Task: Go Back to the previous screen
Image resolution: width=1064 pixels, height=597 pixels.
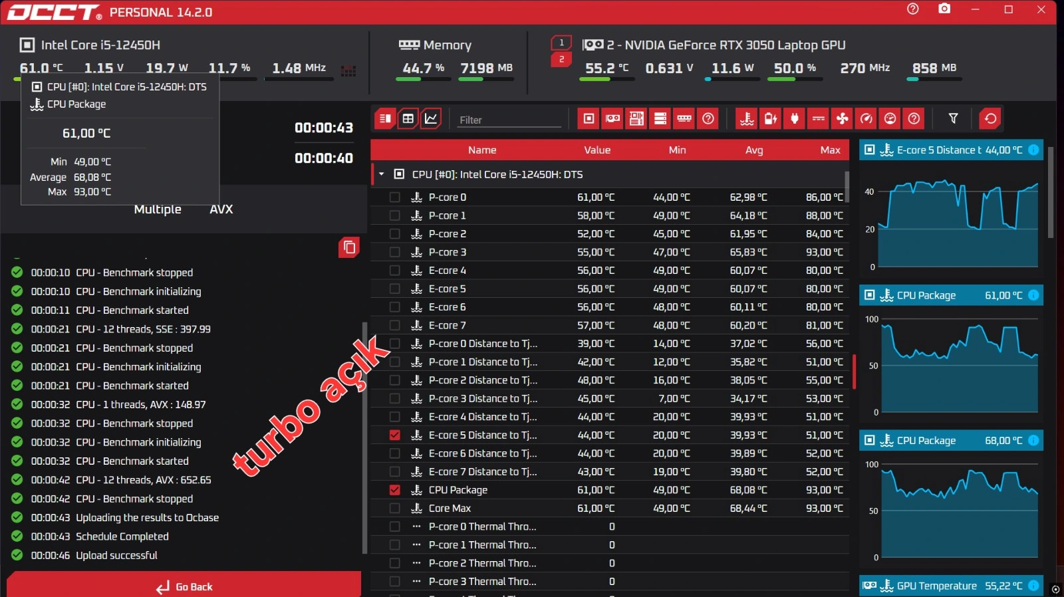Action: click(184, 584)
